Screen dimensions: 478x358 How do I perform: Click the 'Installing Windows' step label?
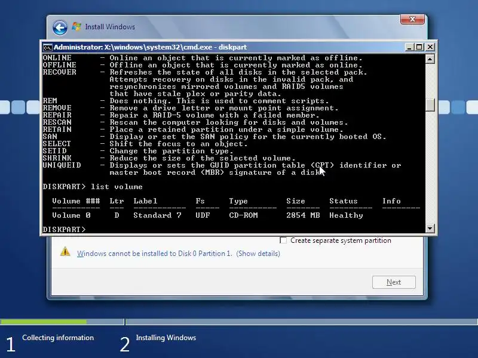(x=166, y=338)
